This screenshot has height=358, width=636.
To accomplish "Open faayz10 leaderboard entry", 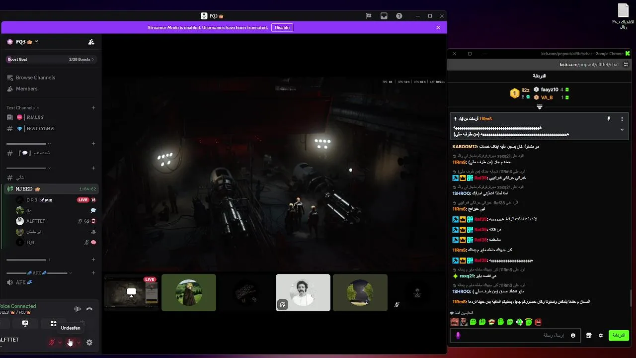I will tap(551, 89).
